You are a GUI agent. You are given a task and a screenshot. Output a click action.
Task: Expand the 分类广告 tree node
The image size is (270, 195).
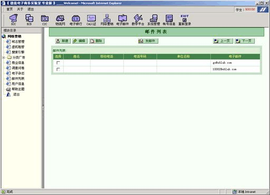(x=4, y=57)
